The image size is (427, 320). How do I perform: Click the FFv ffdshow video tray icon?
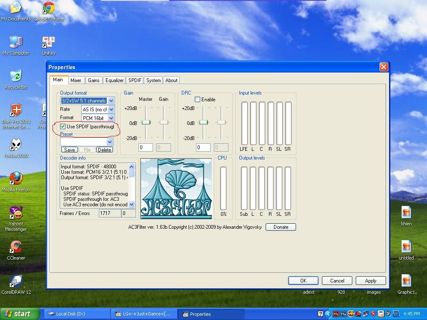click(336, 314)
